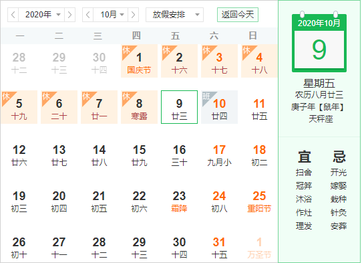Click the large green 9 date card
Screen dimensions: 362x263
pos(319,50)
